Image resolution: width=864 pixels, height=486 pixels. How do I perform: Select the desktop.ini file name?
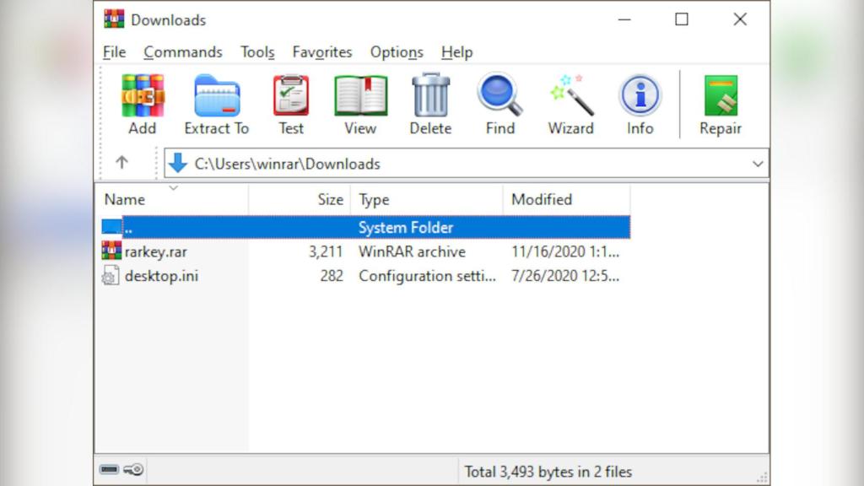(161, 276)
